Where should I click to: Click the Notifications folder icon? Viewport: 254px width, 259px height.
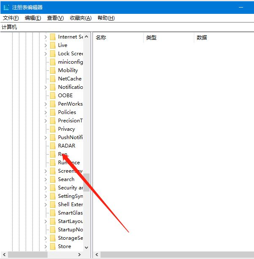pos(53,87)
